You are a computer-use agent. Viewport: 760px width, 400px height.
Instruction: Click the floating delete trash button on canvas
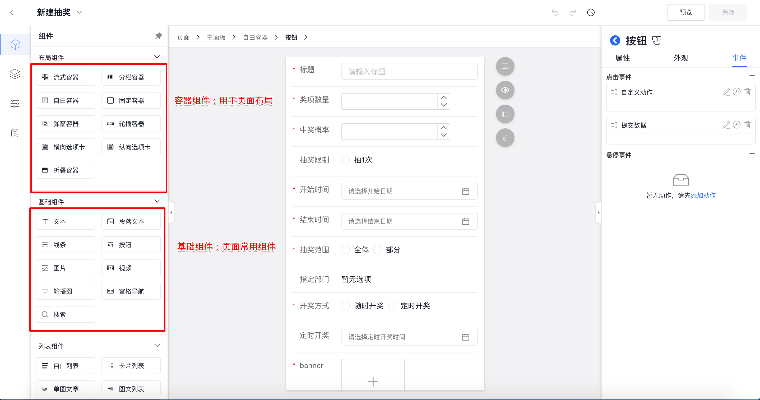click(505, 138)
